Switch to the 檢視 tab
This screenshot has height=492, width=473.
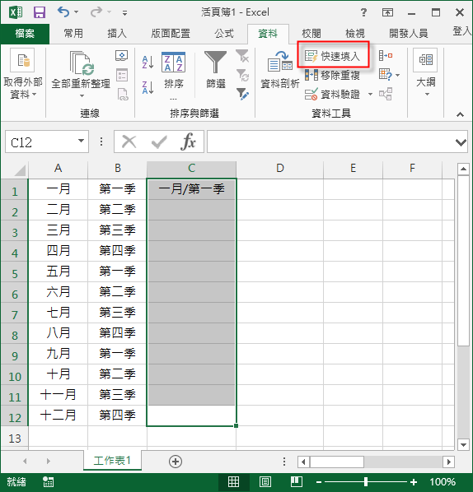pos(355,33)
